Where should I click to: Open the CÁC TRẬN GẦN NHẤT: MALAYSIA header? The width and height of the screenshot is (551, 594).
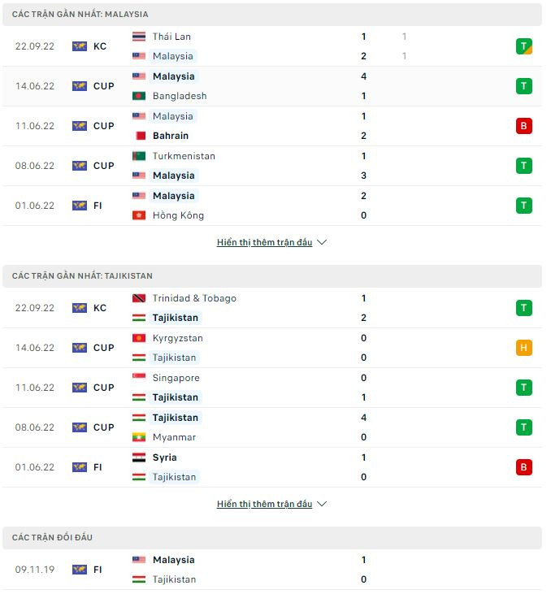pyautogui.click(x=80, y=15)
